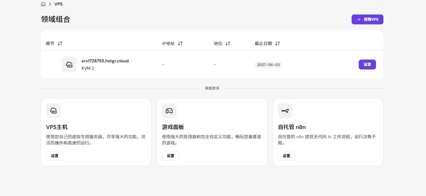426x196 pixels.
Task: Sort table by 截止日期 column arrows
Action: click(278, 44)
